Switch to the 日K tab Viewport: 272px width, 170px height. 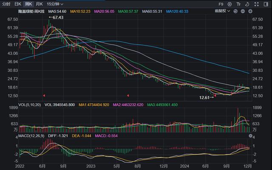click(x=18, y=4)
